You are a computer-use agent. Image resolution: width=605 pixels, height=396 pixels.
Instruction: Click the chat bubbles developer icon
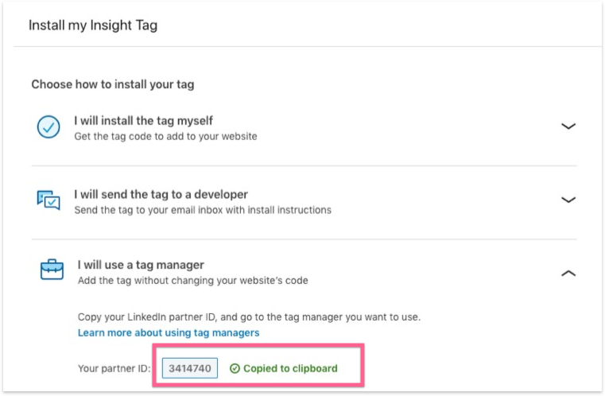48,200
